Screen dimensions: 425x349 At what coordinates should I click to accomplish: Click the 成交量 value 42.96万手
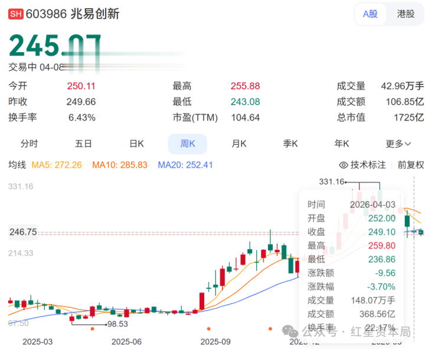[x=402, y=86]
